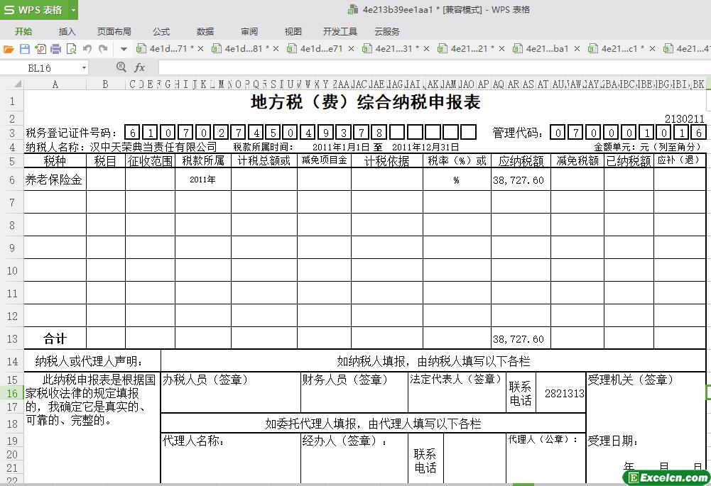This screenshot has width=711, height=486.
Task: Open the 云服务 ribbon tab
Action: (x=387, y=31)
